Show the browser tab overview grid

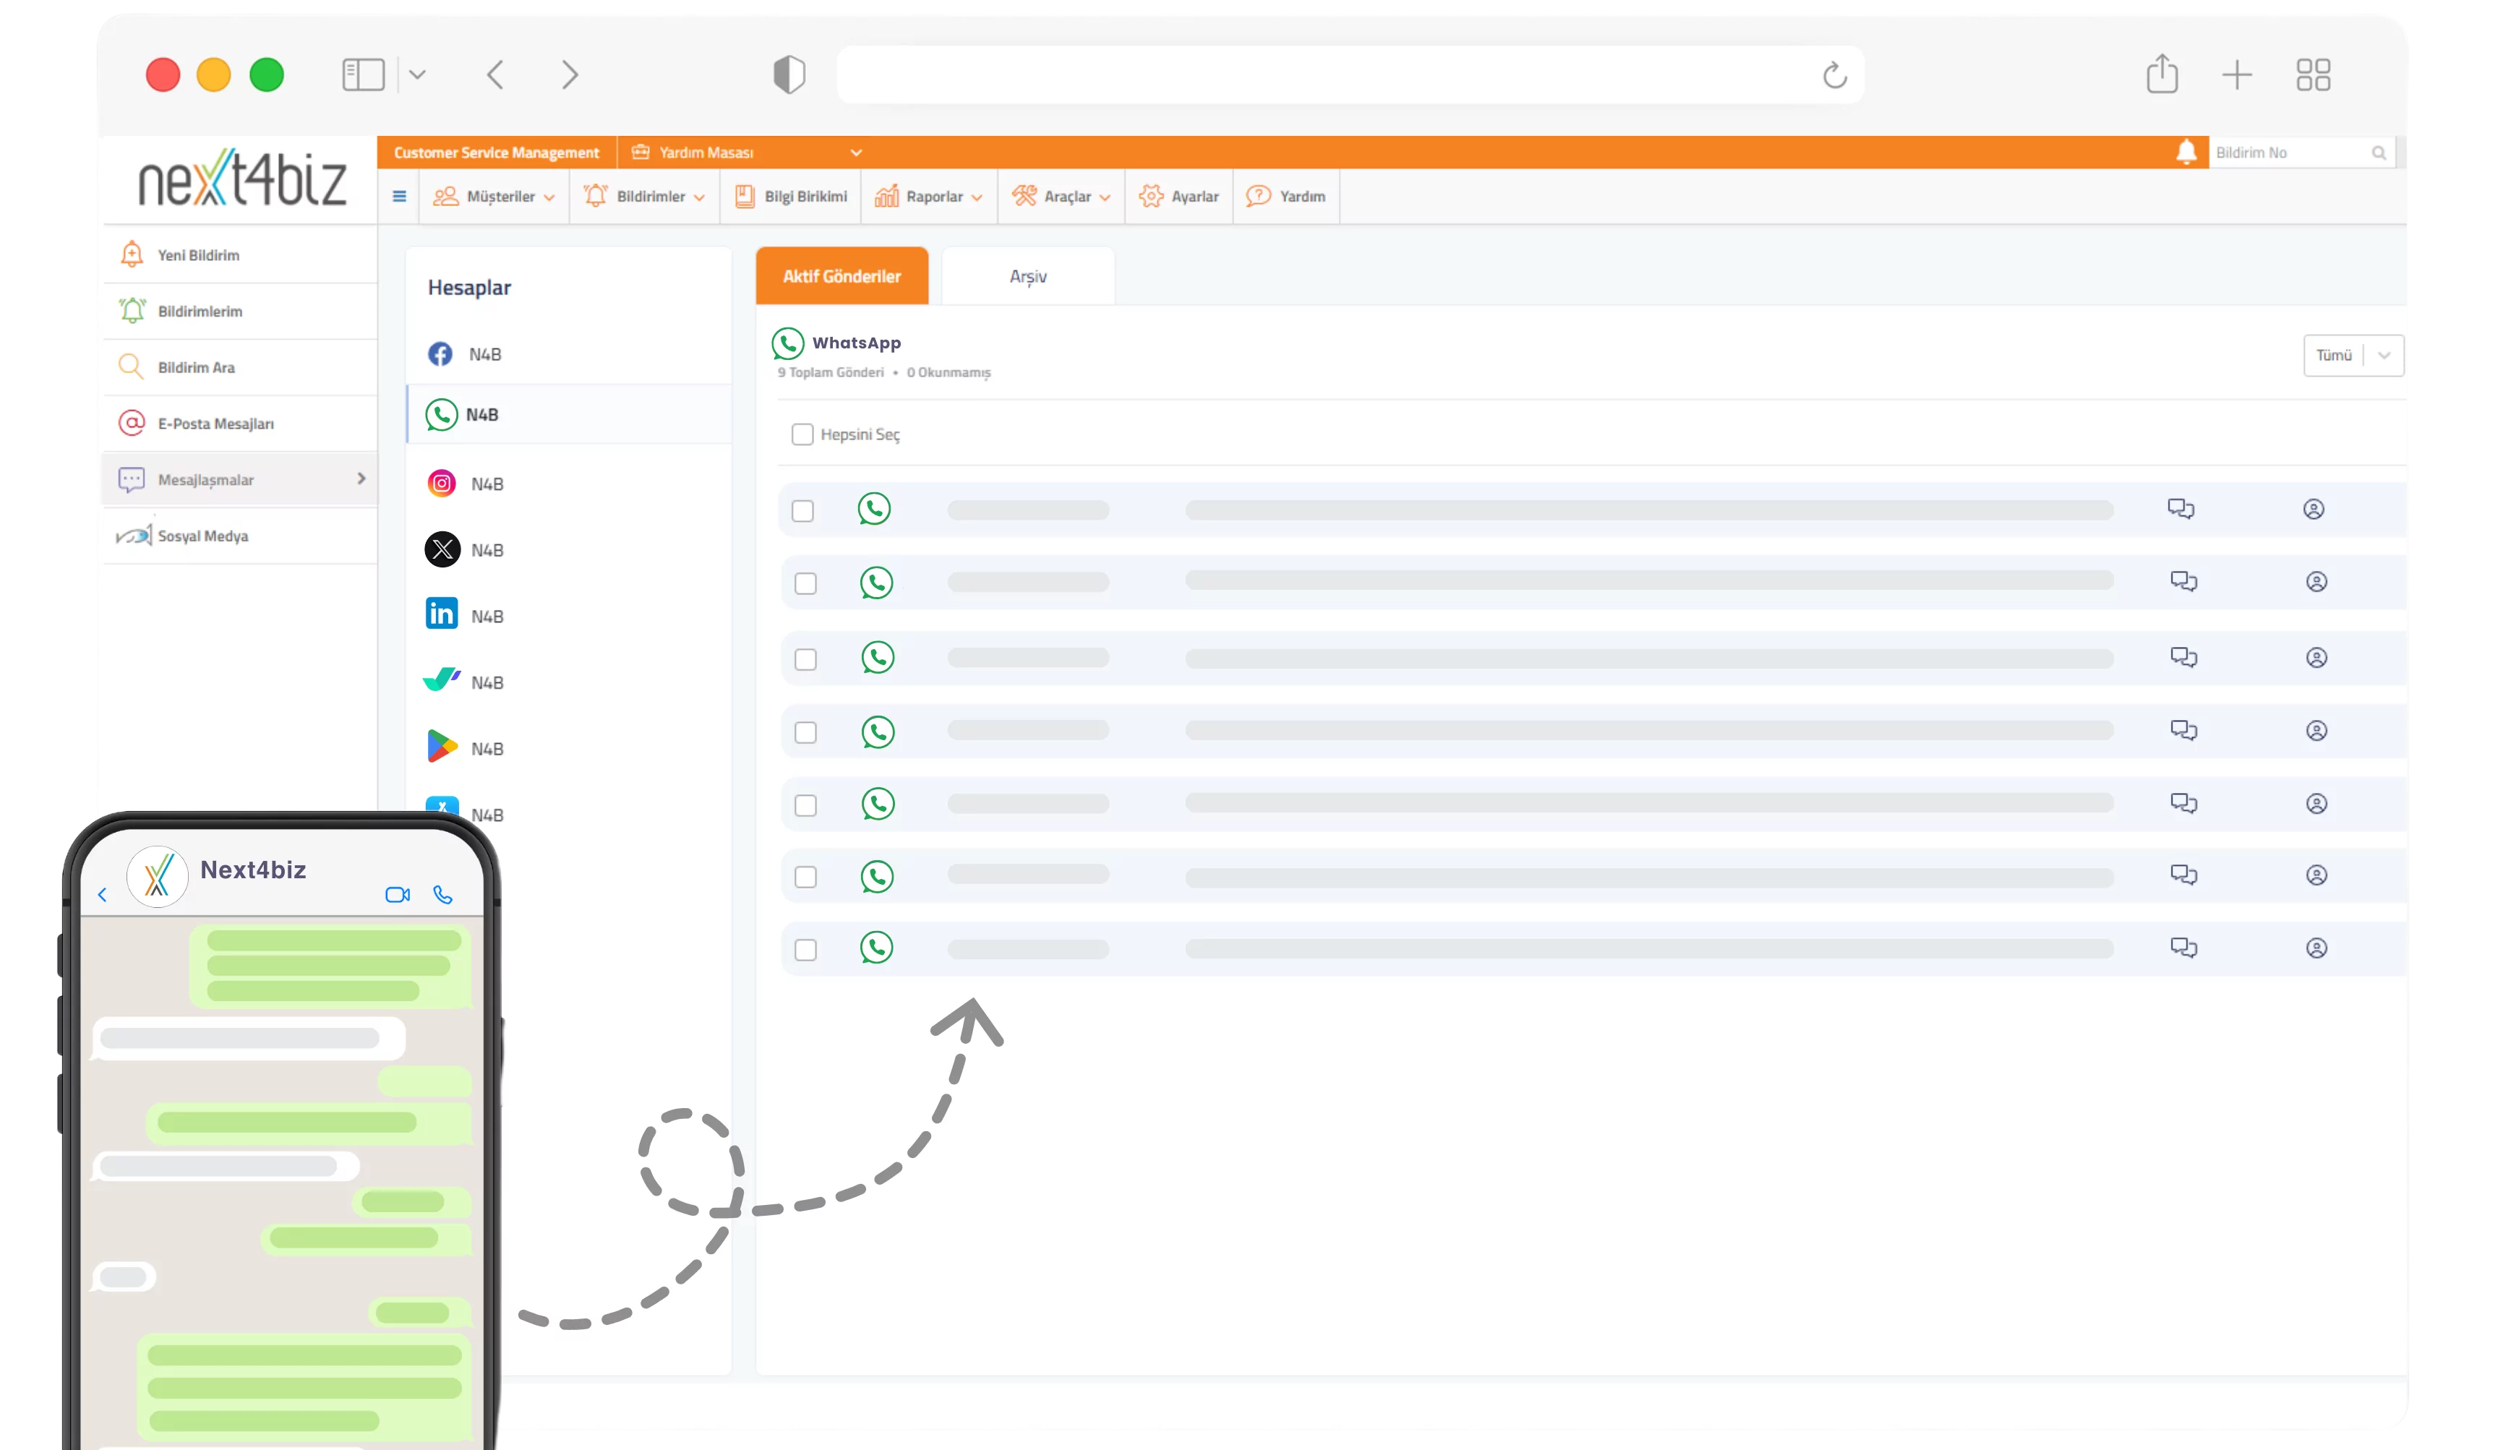pyautogui.click(x=2313, y=74)
